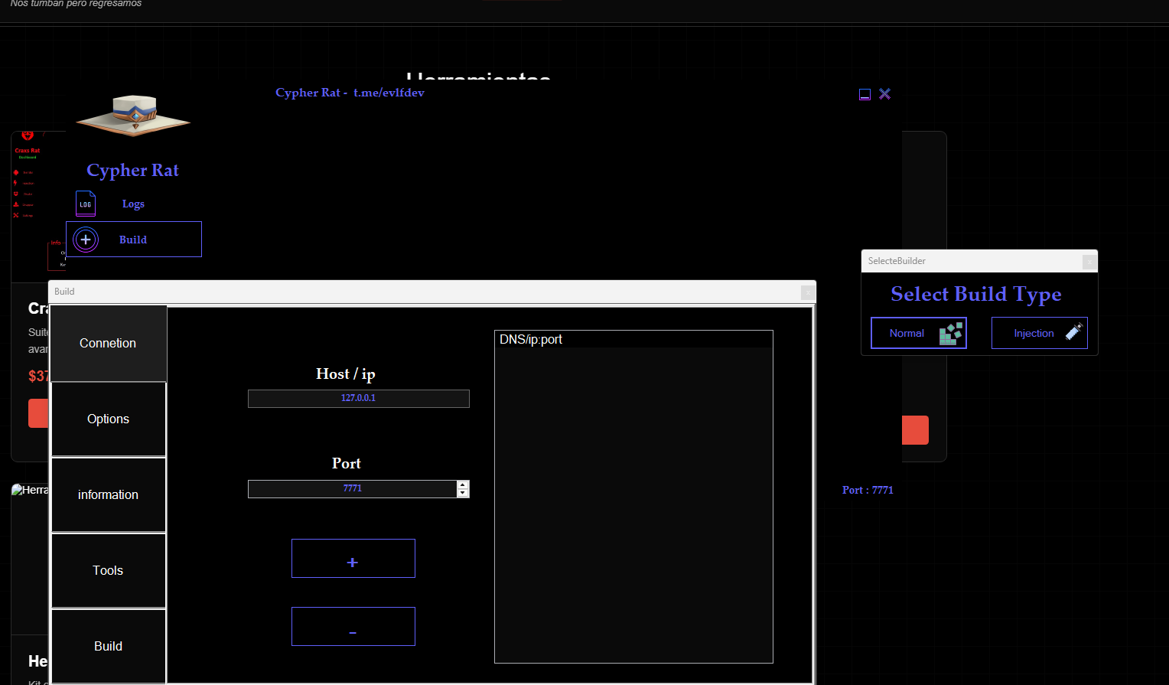The image size is (1169, 685).
Task: Switch to the Connetion tab
Action: tap(108, 344)
